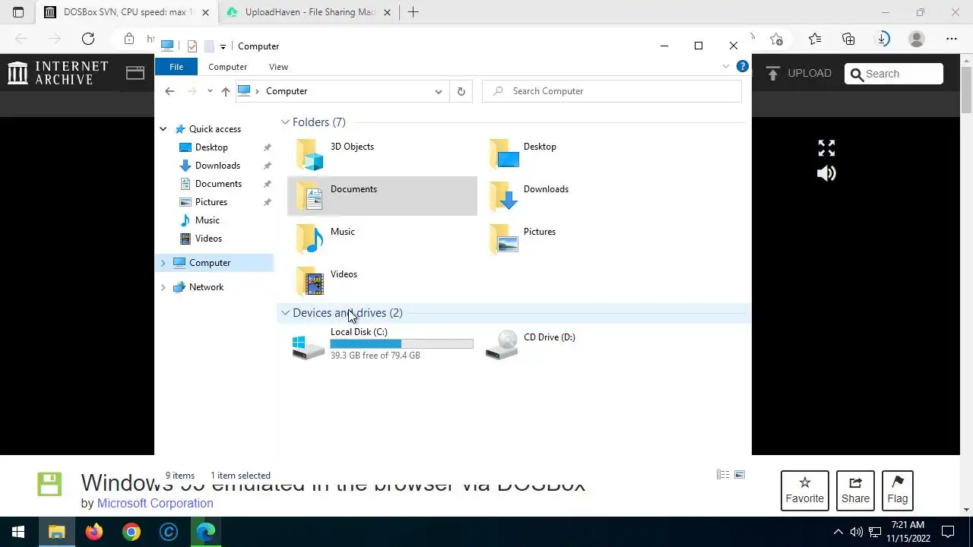Select Local Disk (C:) drive
This screenshot has width=973, height=547.
[x=382, y=344]
